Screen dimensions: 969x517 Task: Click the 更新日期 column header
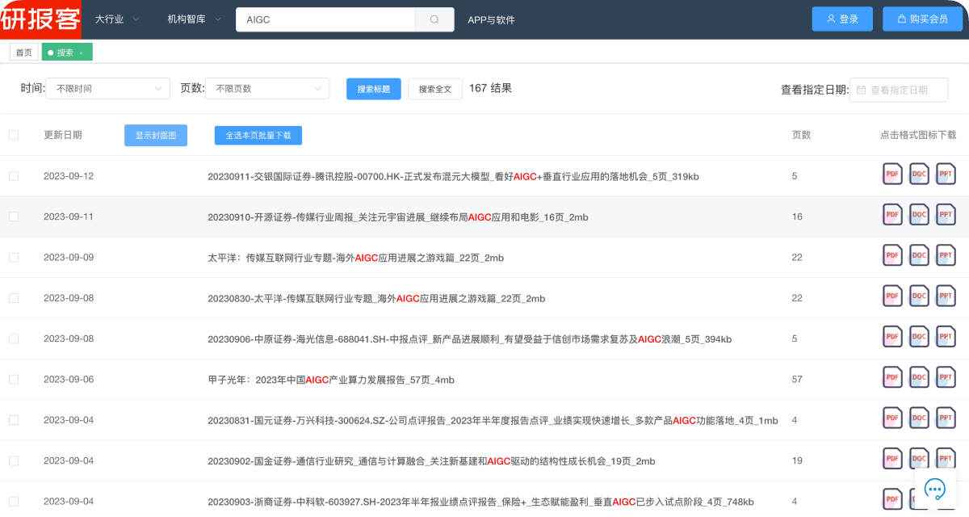(x=63, y=135)
